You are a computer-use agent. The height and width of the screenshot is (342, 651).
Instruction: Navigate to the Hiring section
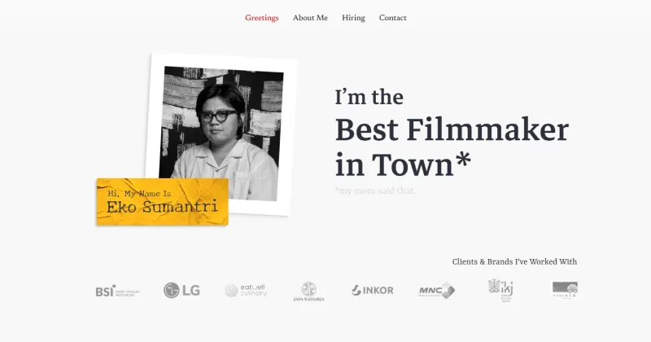click(x=353, y=18)
